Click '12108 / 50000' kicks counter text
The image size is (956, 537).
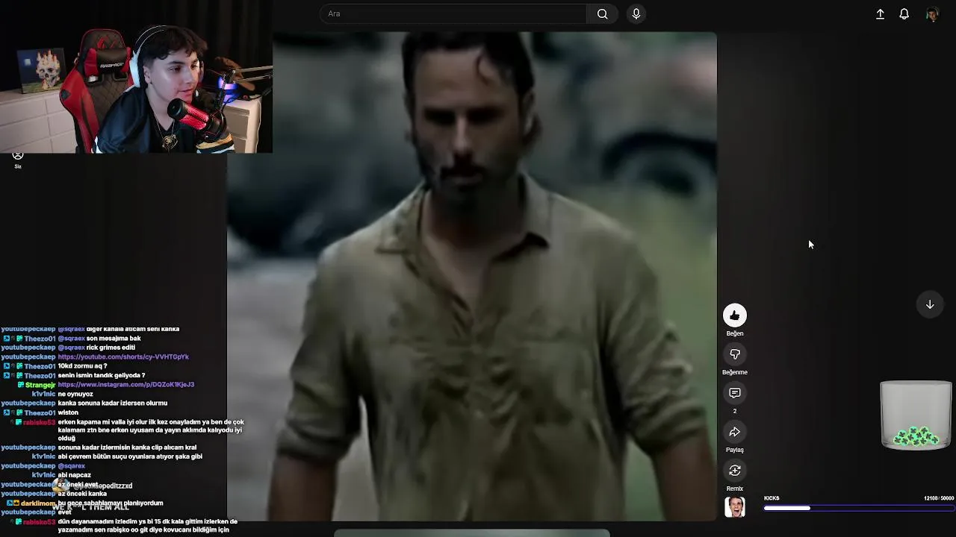[939, 498]
